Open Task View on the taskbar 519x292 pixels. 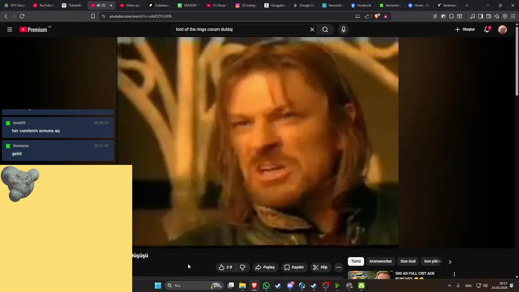(x=231, y=286)
